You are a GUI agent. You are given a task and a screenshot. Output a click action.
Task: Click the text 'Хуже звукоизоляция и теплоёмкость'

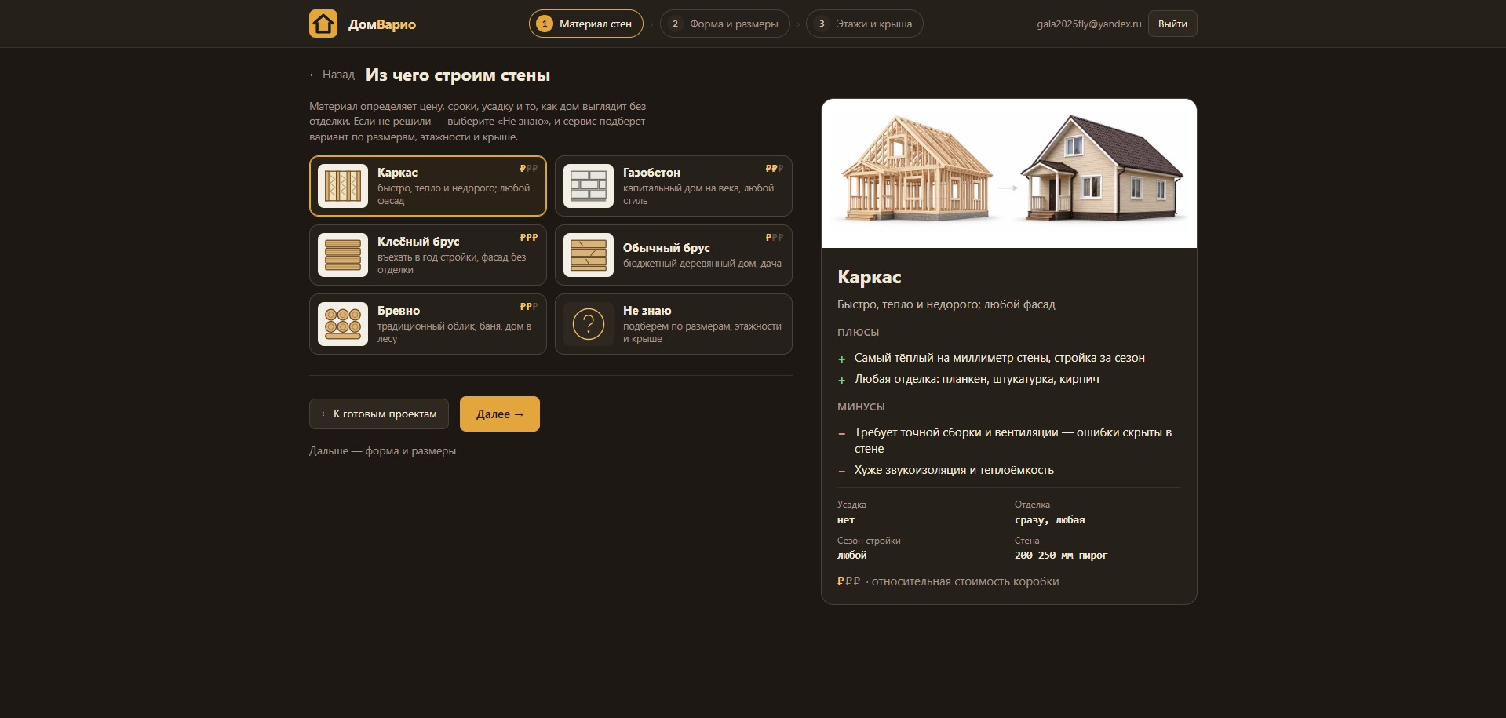pos(954,470)
